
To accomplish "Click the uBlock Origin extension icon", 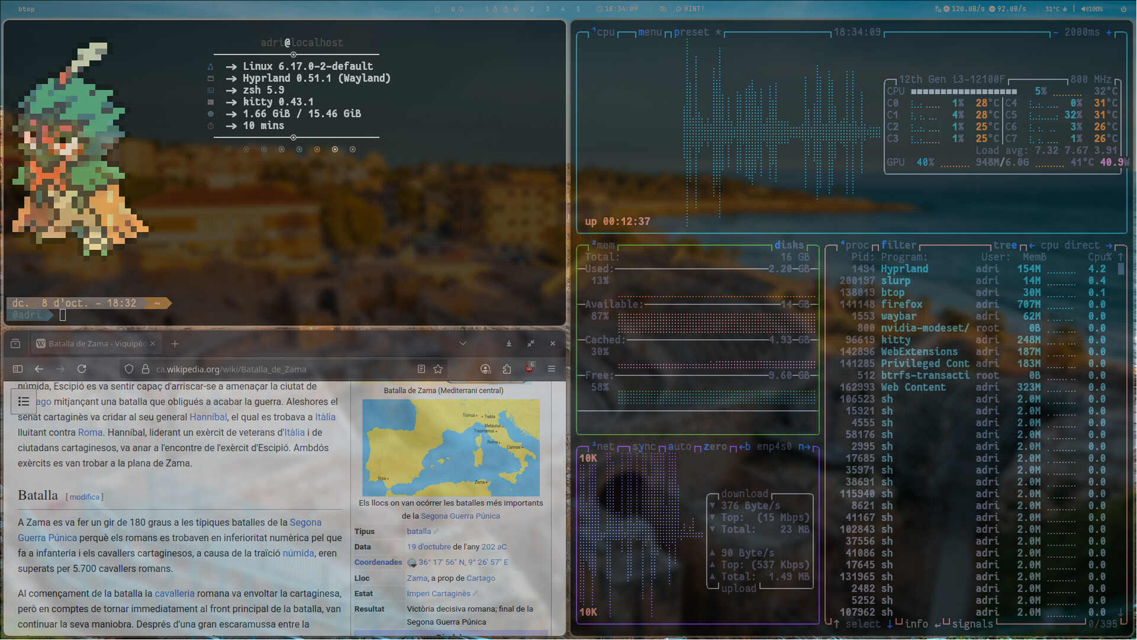I will click(x=529, y=369).
